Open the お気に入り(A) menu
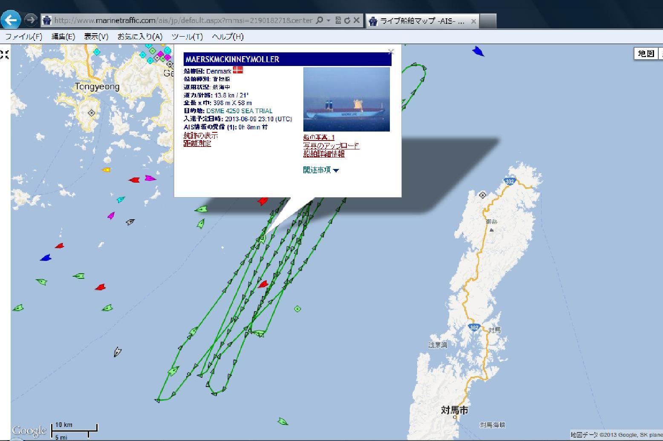 (140, 37)
